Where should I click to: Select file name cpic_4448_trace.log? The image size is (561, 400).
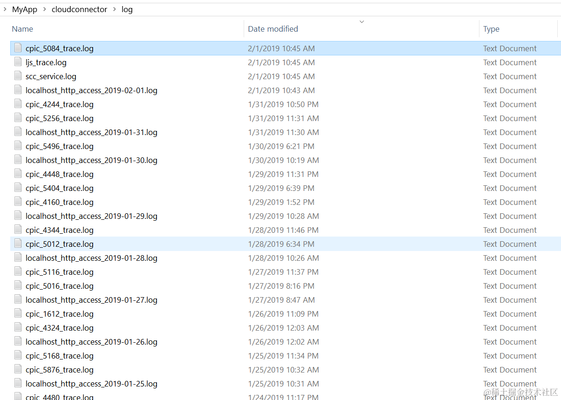point(60,174)
